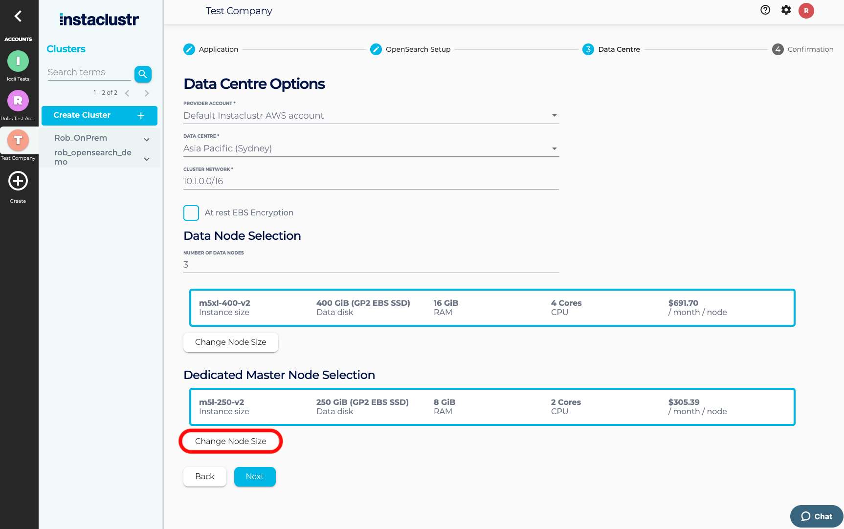The height and width of the screenshot is (529, 844).
Task: Select the Robs Test Account icon
Action: pyautogui.click(x=18, y=101)
